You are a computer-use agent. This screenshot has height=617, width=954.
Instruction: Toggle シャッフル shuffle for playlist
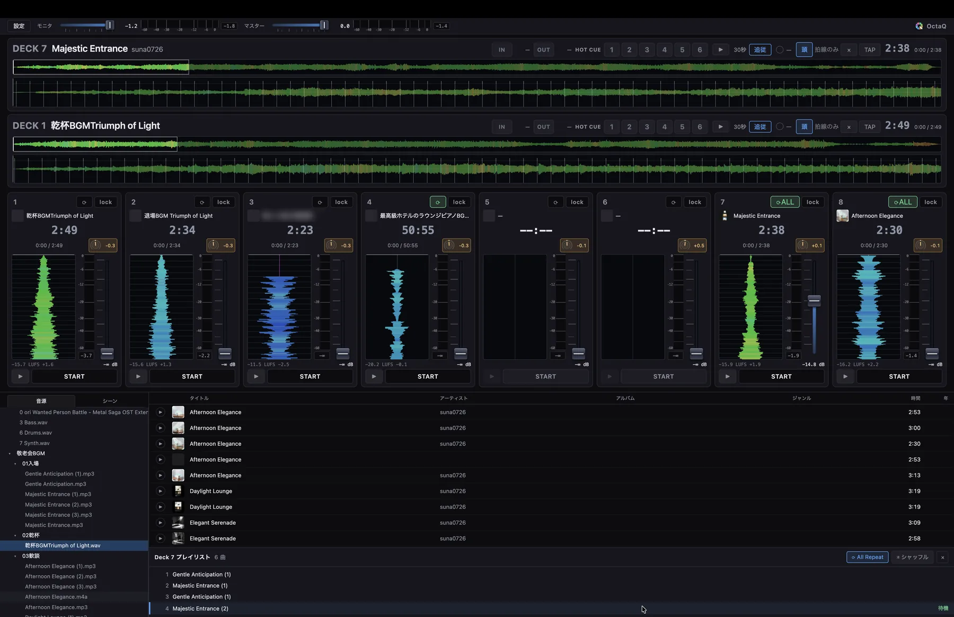click(x=912, y=557)
